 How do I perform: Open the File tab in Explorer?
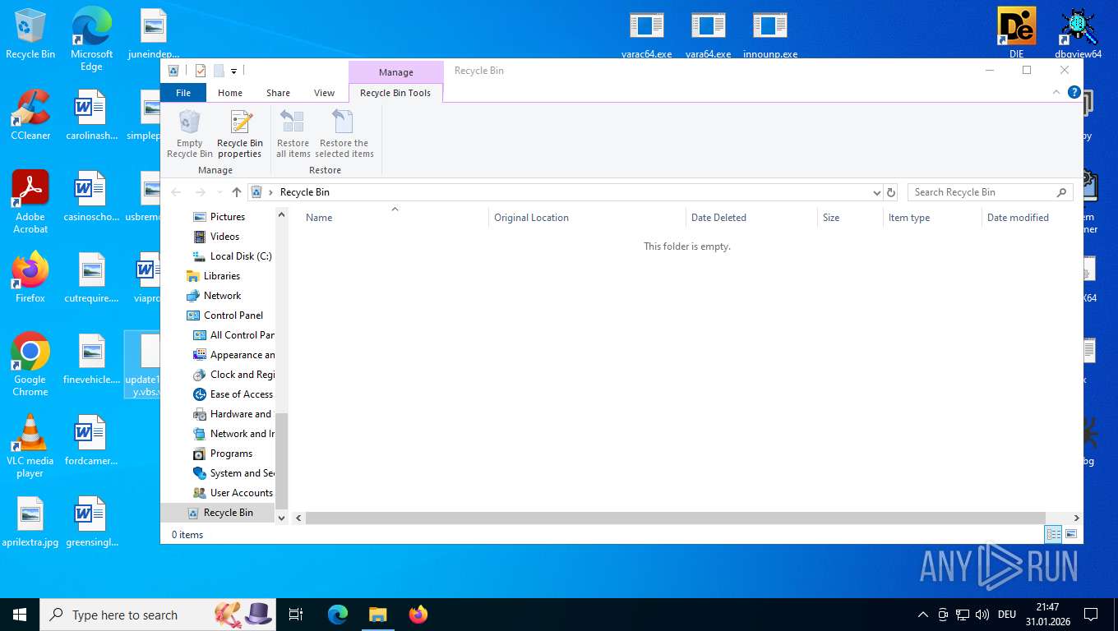coord(183,93)
